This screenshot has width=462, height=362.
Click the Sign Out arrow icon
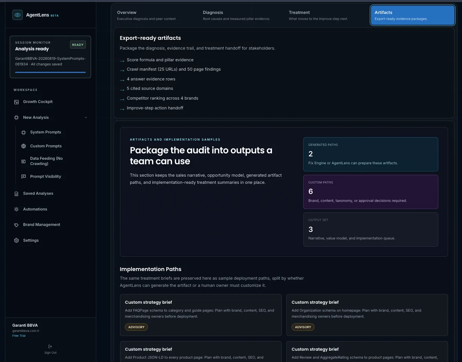pos(50,346)
